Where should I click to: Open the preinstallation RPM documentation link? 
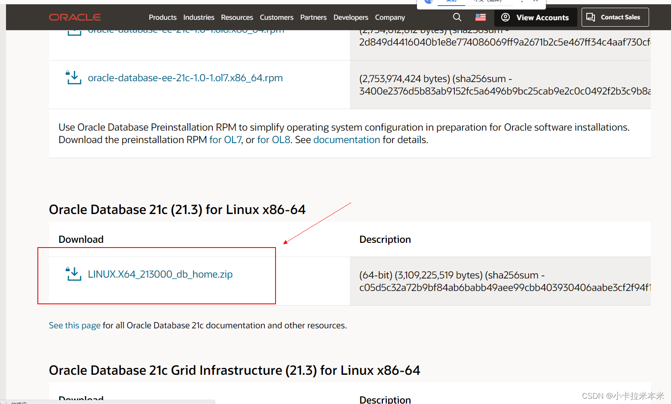tap(346, 139)
